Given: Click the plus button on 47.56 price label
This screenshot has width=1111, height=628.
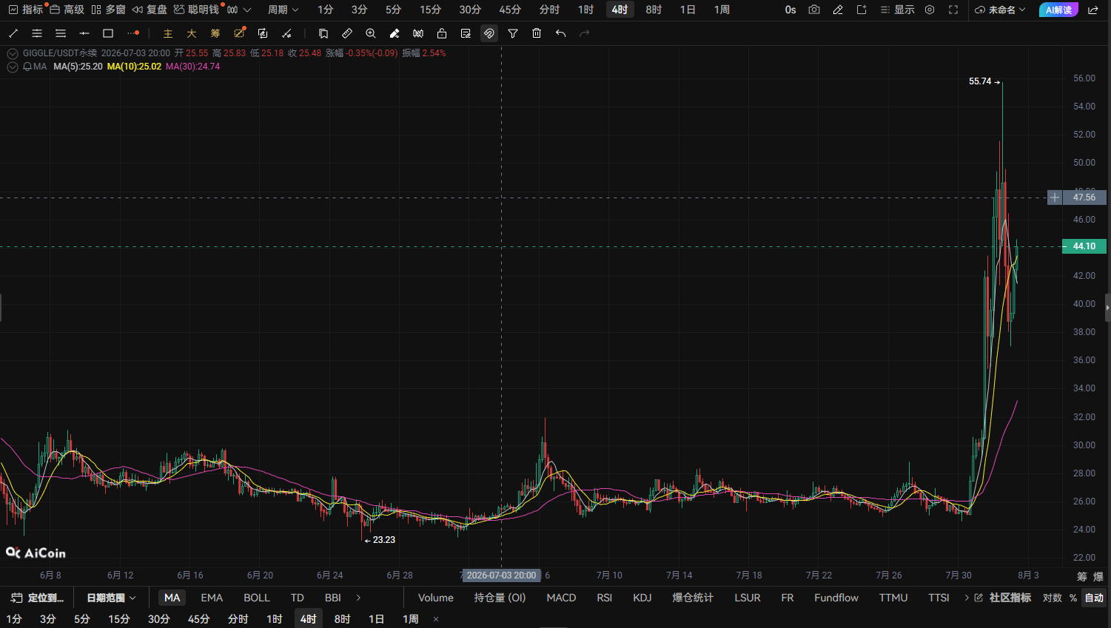Looking at the screenshot, I should click(x=1055, y=197).
